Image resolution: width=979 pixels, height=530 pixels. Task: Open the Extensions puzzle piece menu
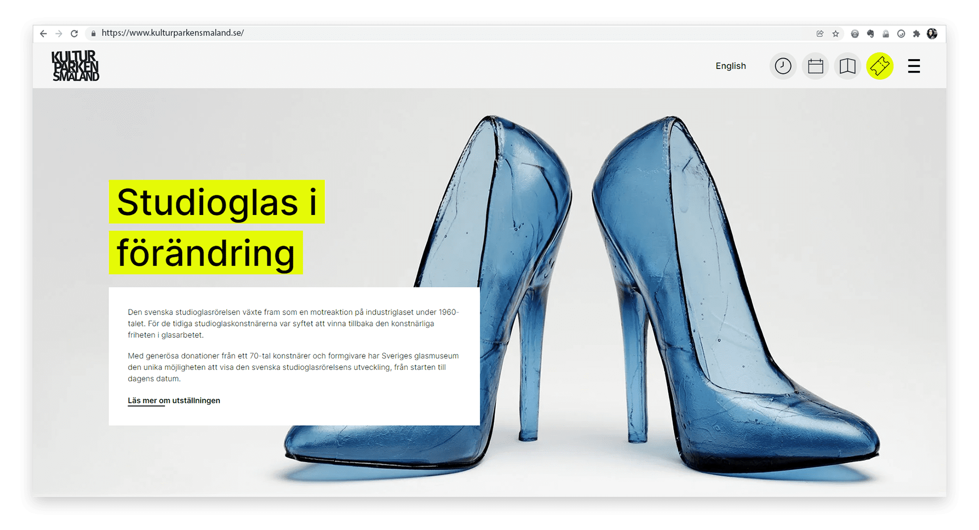[916, 34]
